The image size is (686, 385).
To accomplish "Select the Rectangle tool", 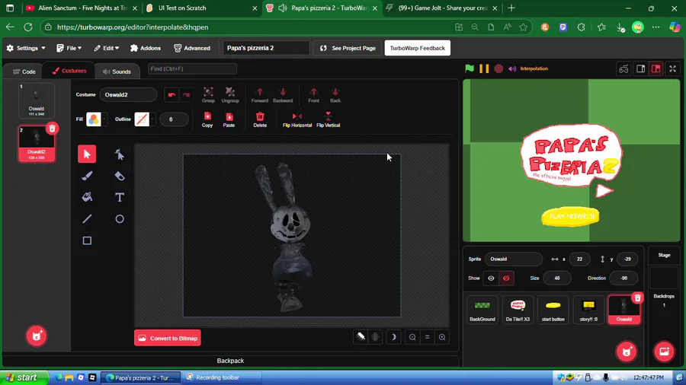I will tap(87, 240).
